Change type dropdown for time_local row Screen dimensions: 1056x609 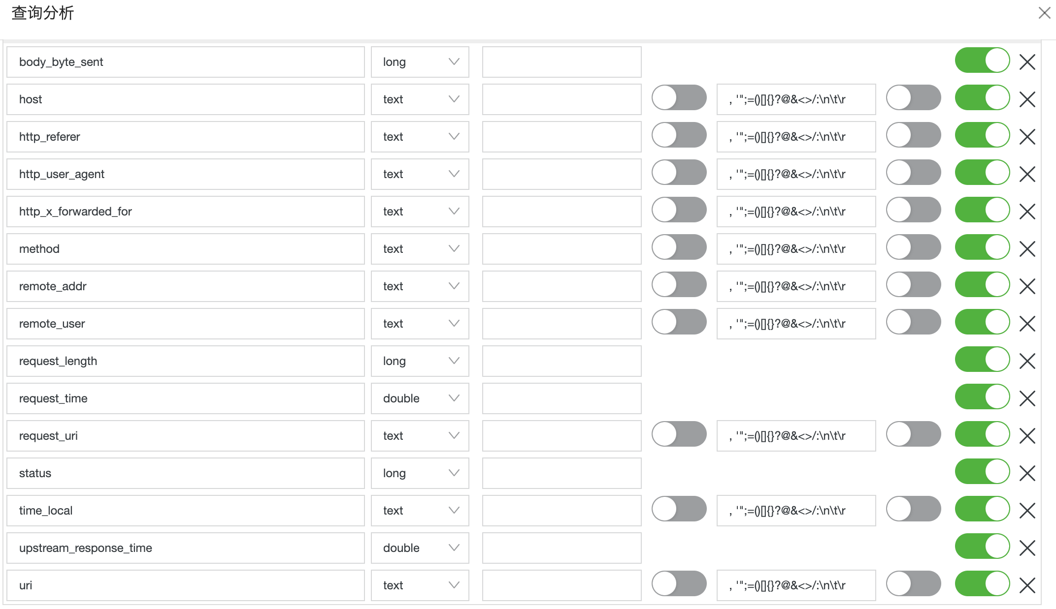click(420, 511)
